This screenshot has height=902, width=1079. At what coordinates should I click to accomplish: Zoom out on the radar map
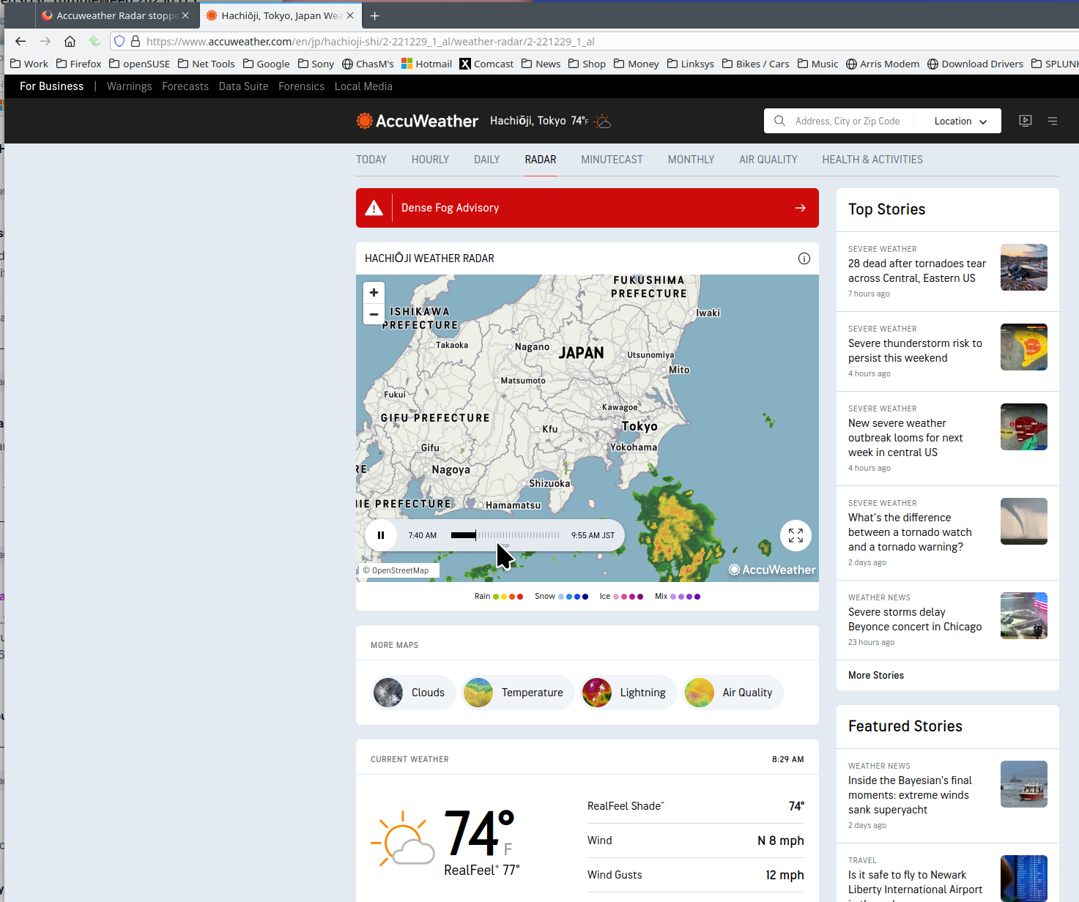(x=374, y=314)
